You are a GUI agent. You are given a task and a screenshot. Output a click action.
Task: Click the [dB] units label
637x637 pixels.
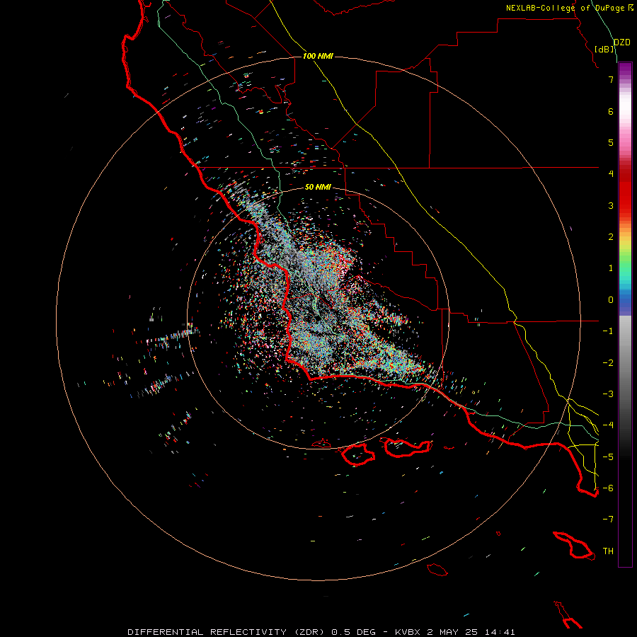(604, 49)
